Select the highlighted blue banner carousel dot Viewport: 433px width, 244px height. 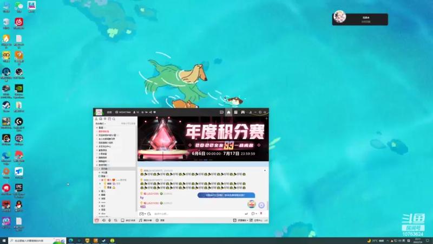coord(206,160)
